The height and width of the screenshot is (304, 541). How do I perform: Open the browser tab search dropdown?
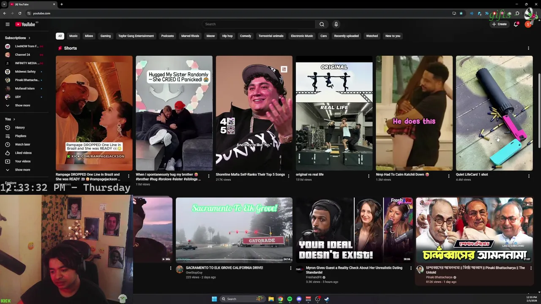4,4
